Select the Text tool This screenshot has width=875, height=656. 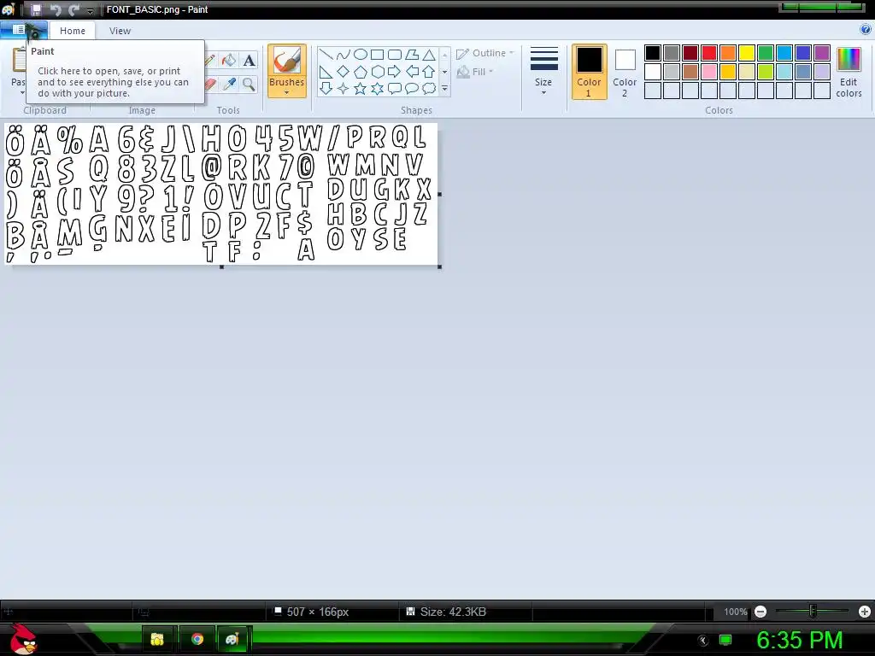[249, 60]
